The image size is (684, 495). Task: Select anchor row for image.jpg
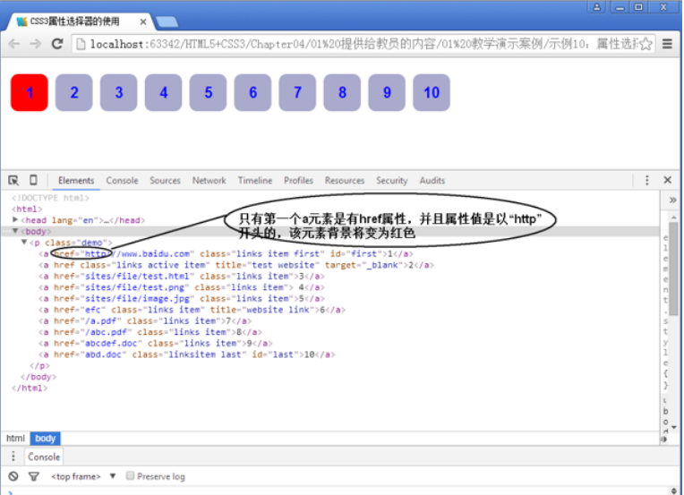tap(182, 299)
